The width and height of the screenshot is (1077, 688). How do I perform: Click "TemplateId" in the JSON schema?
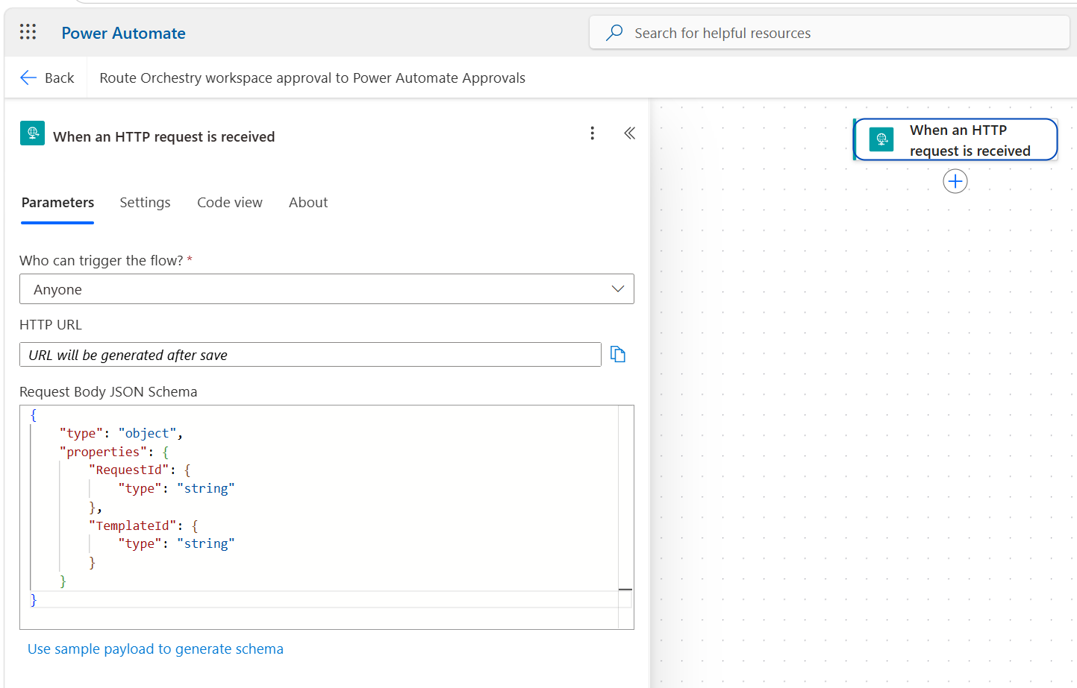click(x=133, y=526)
